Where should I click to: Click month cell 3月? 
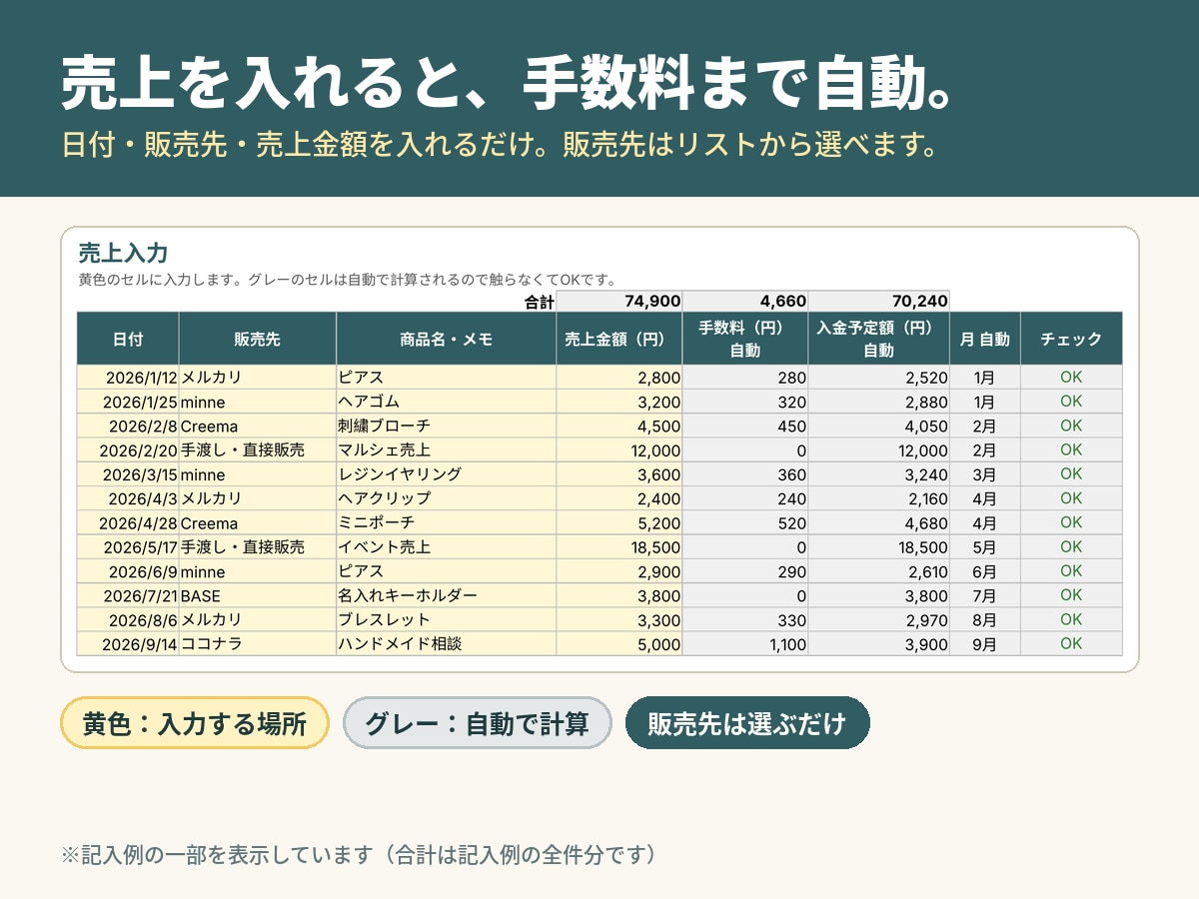pos(985,474)
